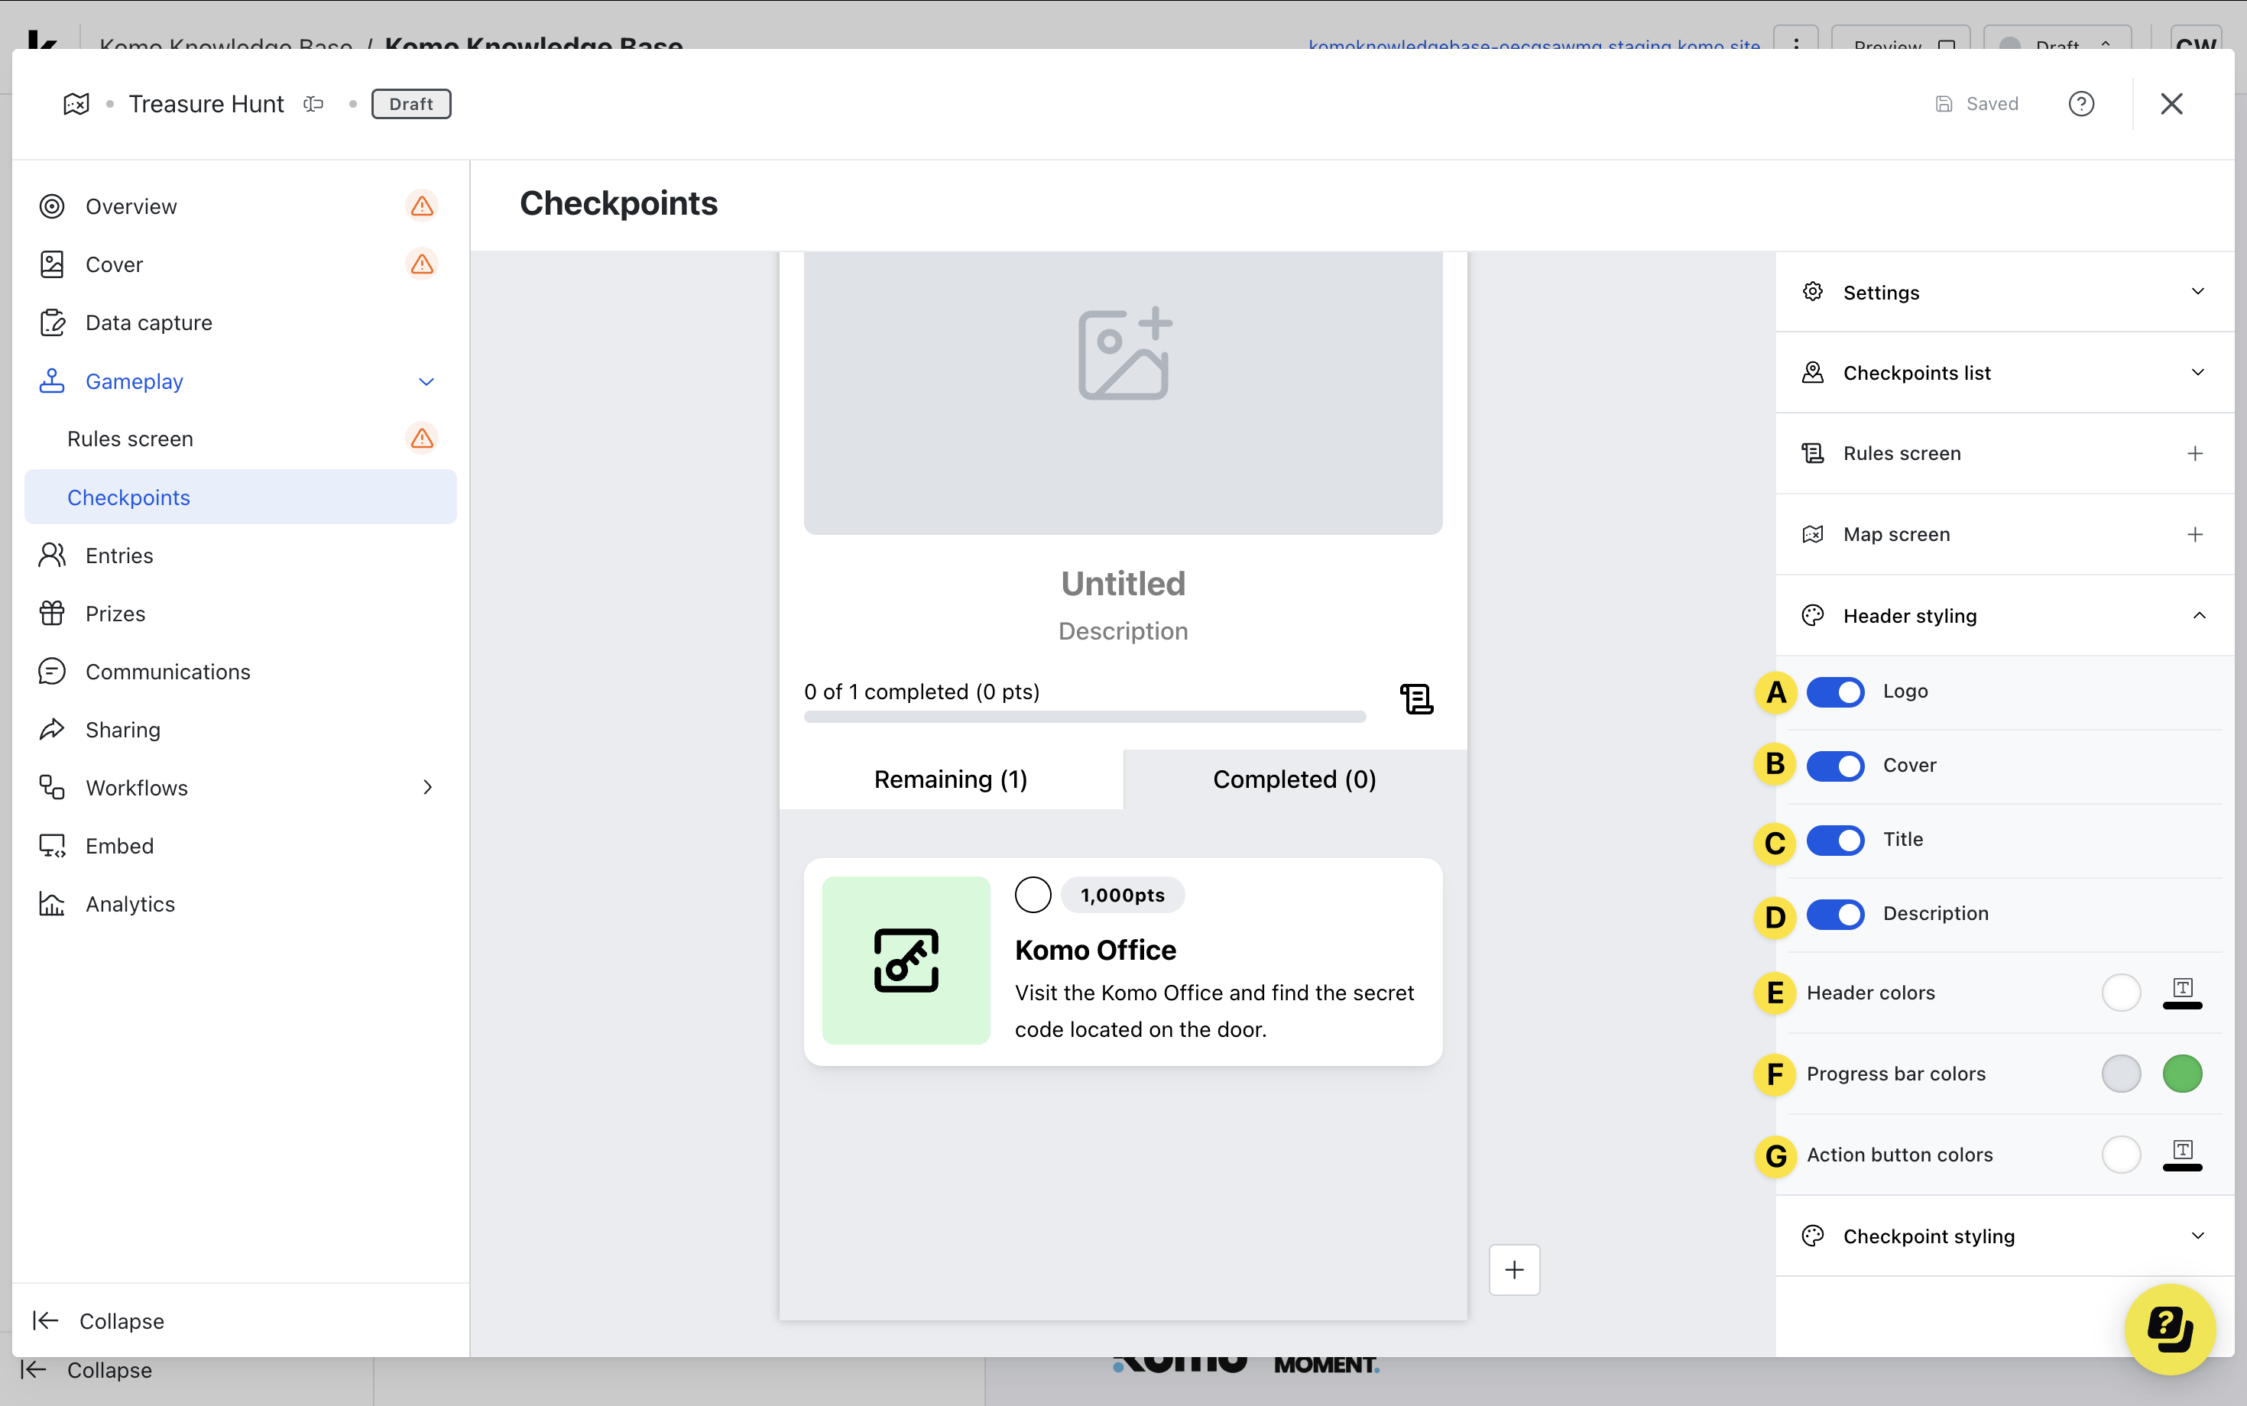This screenshot has width=2247, height=1406.
Task: Click Overview warning triangle icon
Action: click(x=422, y=206)
